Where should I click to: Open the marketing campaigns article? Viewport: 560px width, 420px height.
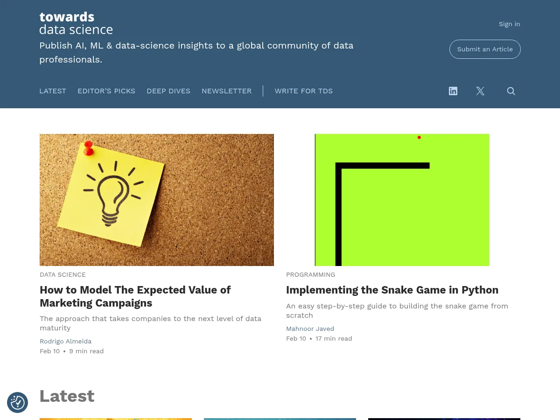pos(135,296)
